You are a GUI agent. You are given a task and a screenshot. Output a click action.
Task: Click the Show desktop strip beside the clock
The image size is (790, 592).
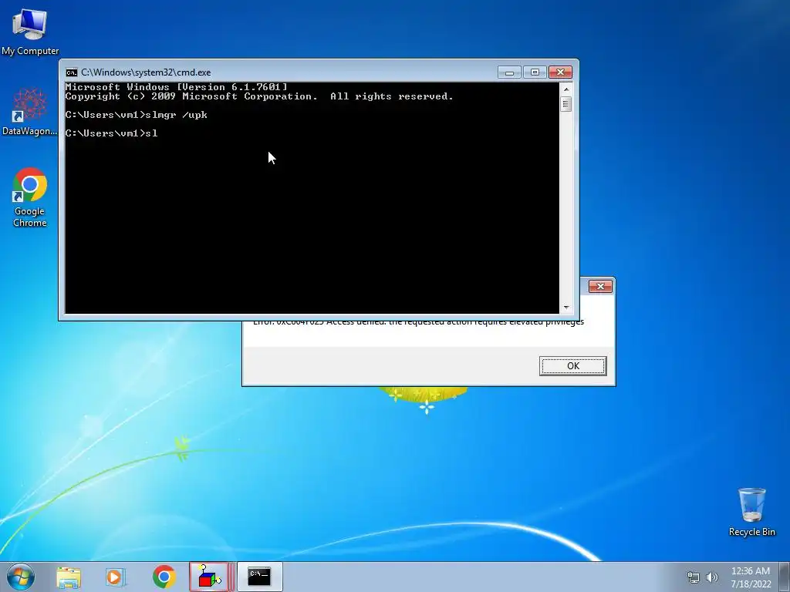[785, 577]
